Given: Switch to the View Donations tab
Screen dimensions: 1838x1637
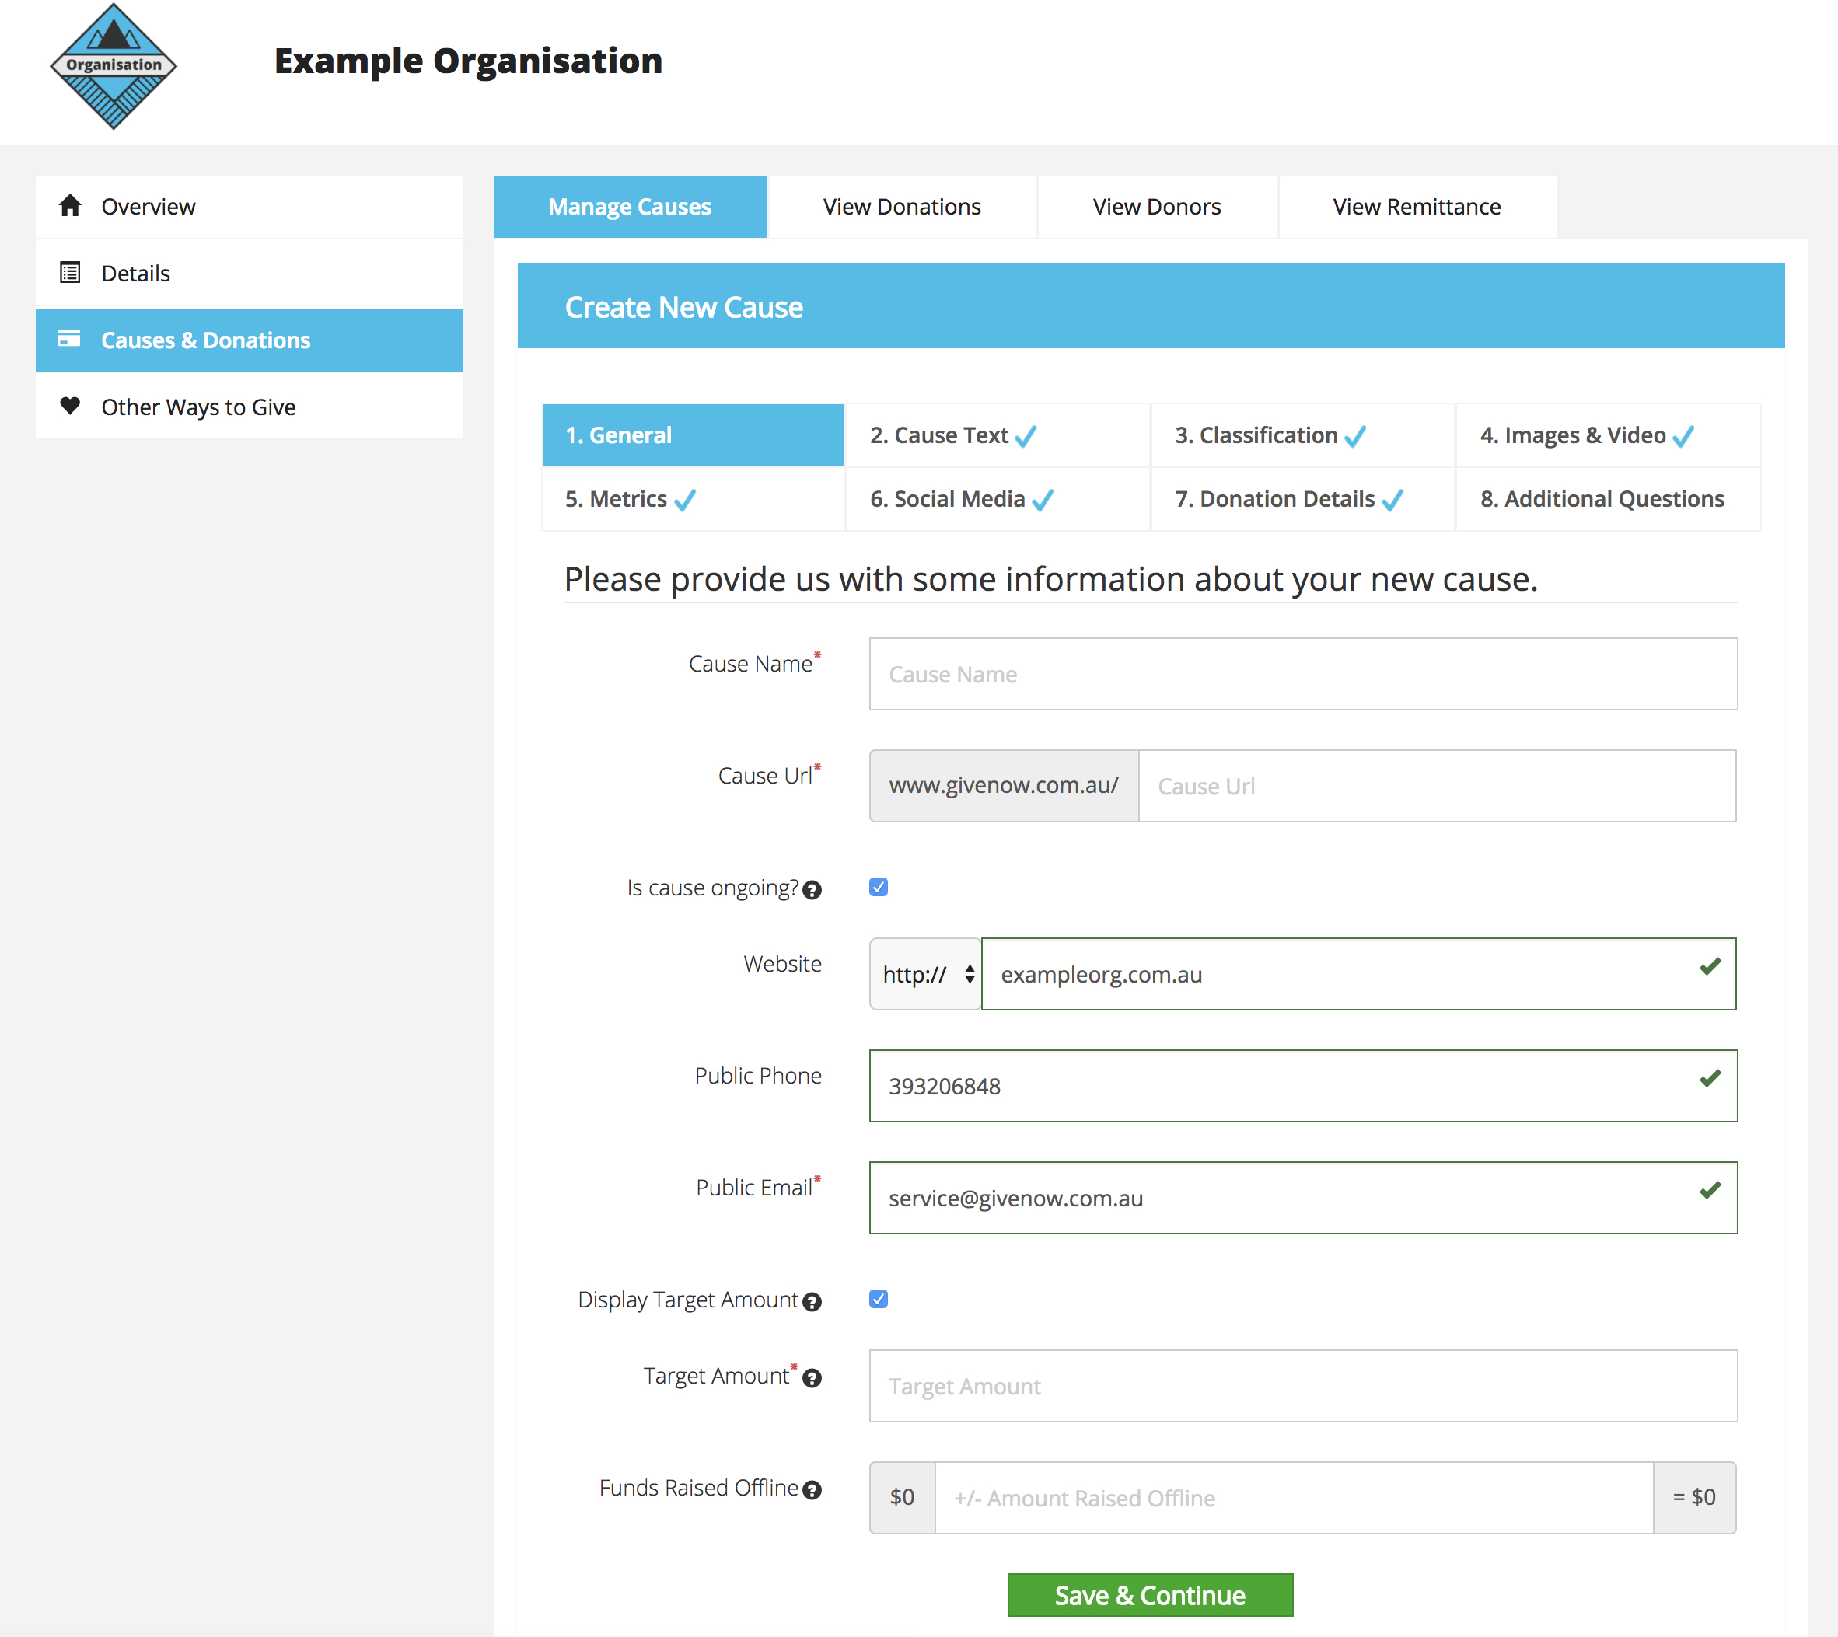Looking at the screenshot, I should 901,207.
